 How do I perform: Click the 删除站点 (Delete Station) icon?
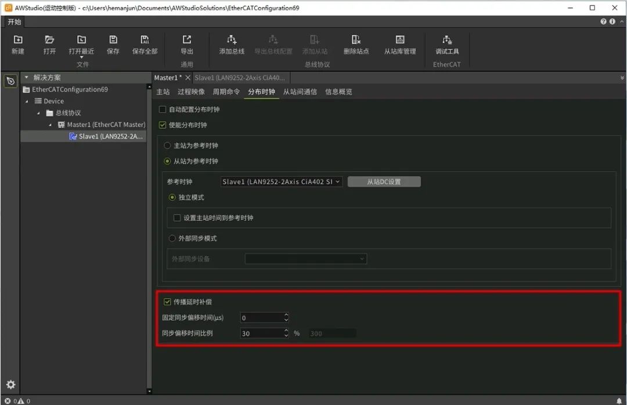(356, 40)
